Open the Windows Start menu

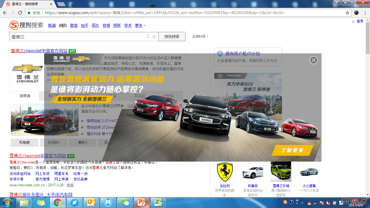pos(7,202)
